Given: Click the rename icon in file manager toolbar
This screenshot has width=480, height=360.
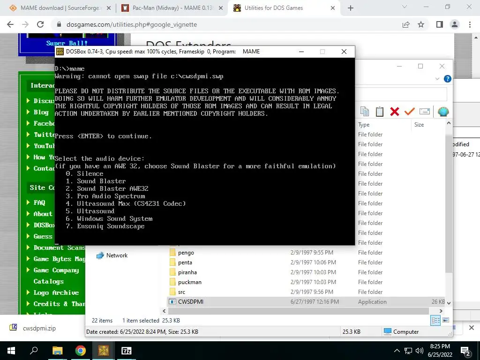Looking at the screenshot, I should pos(425,111).
